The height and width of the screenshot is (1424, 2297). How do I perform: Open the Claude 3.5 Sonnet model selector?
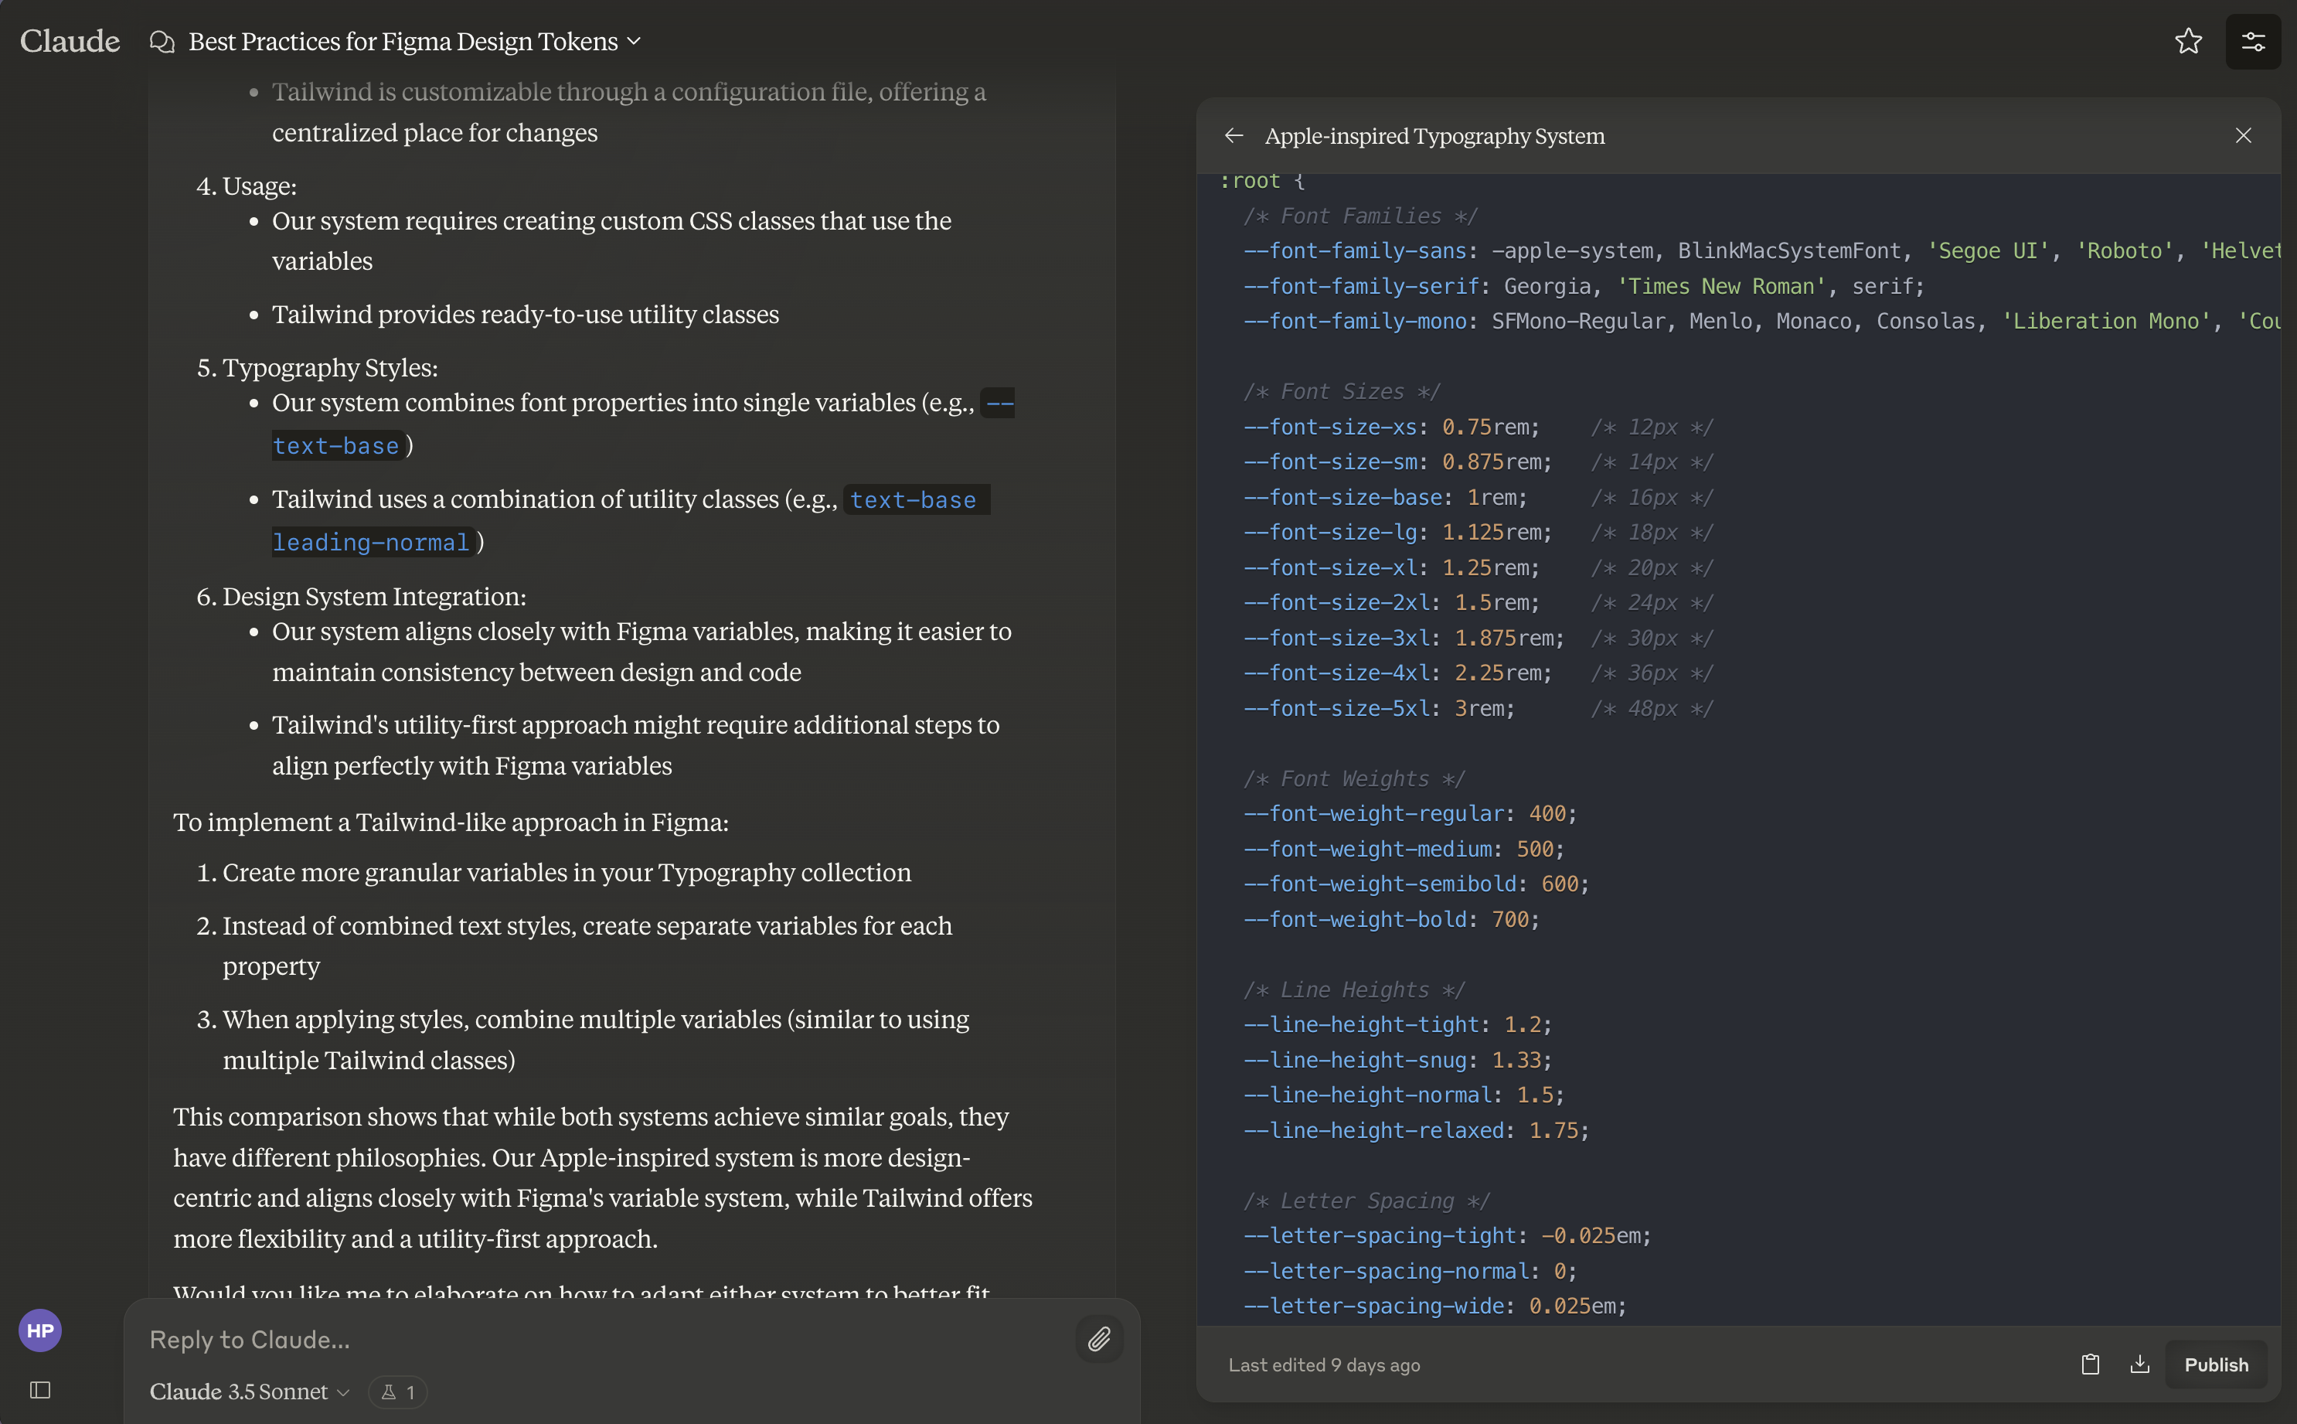tap(250, 1392)
